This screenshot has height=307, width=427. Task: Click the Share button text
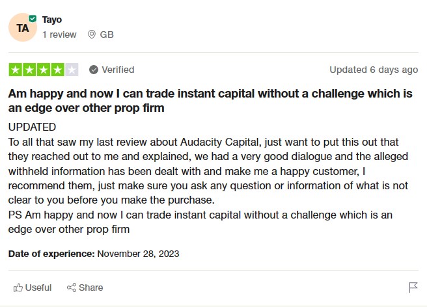pos(90,287)
